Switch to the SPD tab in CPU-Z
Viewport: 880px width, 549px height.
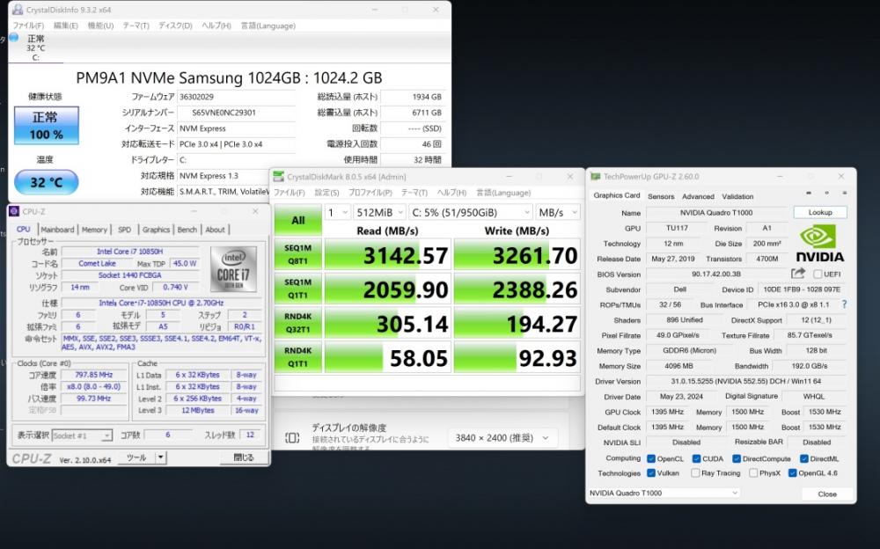(125, 229)
